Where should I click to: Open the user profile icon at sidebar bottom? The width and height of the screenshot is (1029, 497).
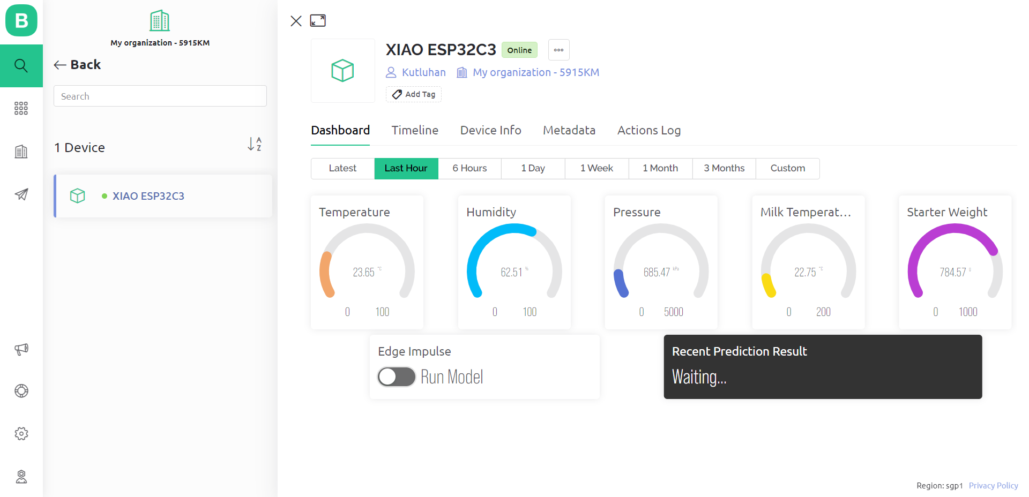[21, 477]
